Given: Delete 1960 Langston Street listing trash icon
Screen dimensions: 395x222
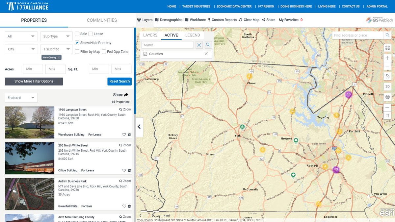Looking at the screenshot, I should pos(129,135).
